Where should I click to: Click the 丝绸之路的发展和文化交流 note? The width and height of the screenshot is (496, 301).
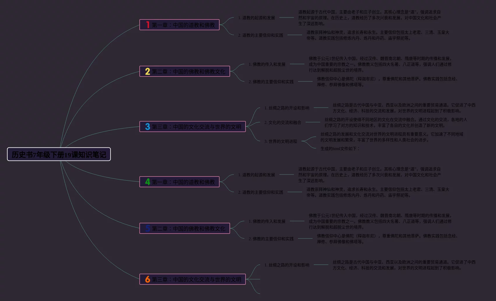(392, 137)
